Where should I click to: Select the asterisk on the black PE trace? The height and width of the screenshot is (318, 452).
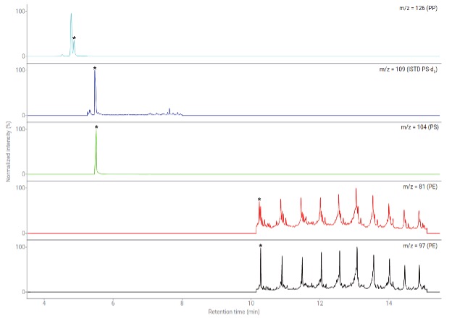(x=261, y=246)
